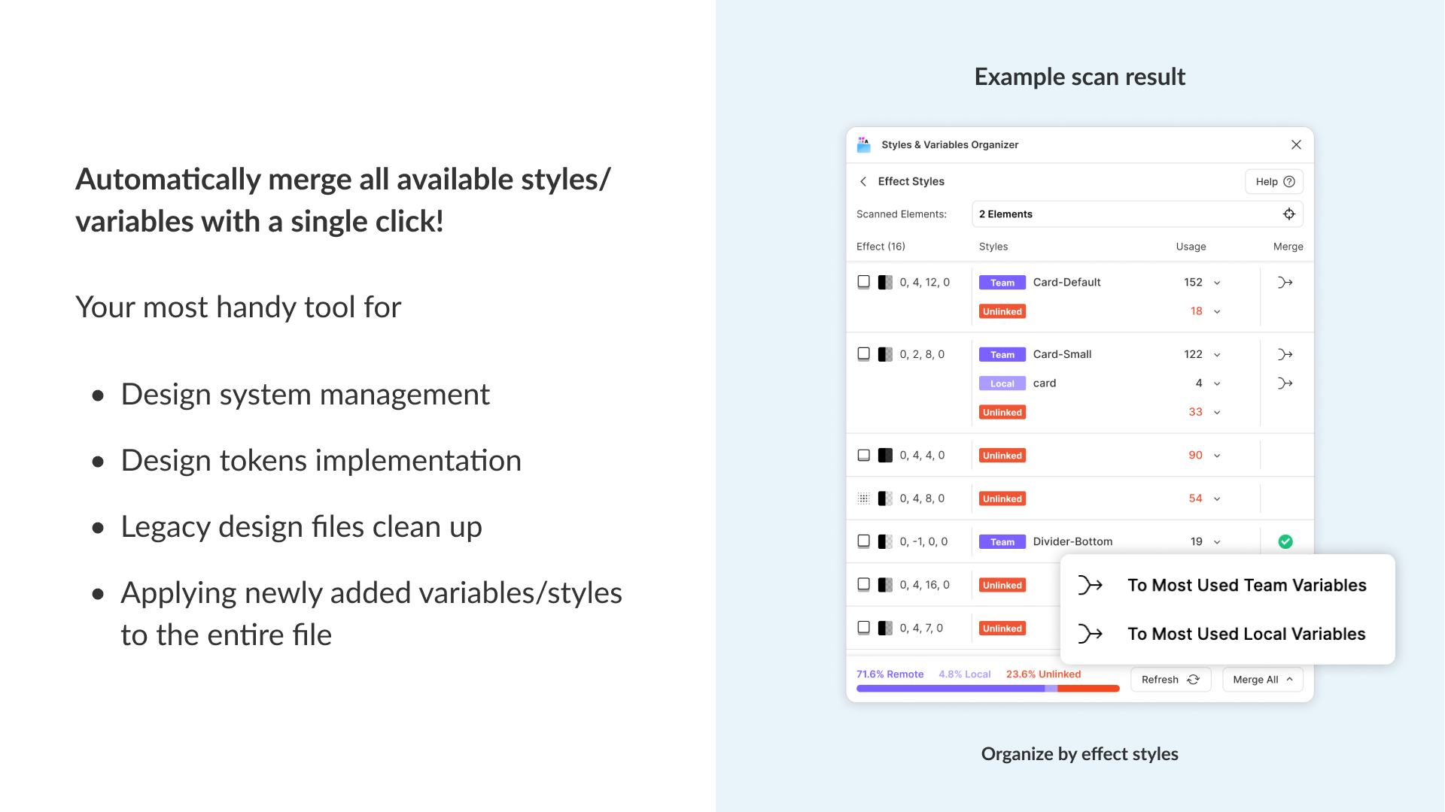Click the target icon in Scanned Elements field
This screenshot has width=1445, height=812.
click(x=1289, y=214)
